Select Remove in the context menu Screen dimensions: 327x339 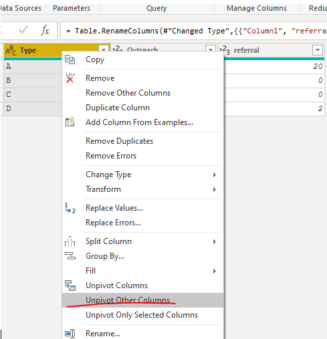tap(142, 78)
